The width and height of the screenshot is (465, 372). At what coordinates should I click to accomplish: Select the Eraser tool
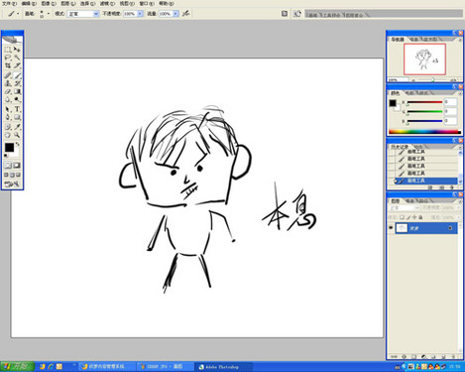[8, 91]
